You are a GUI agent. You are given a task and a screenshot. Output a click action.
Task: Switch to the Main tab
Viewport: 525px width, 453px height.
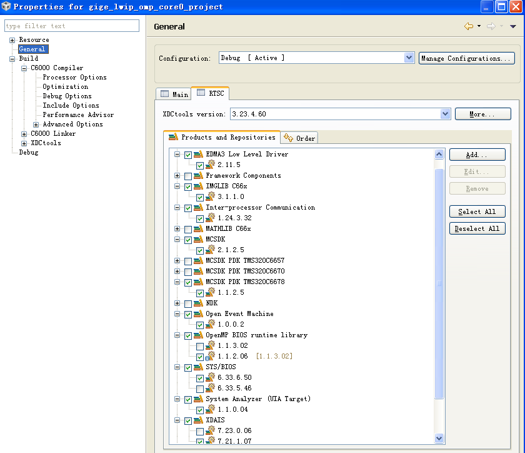pyautogui.click(x=174, y=94)
